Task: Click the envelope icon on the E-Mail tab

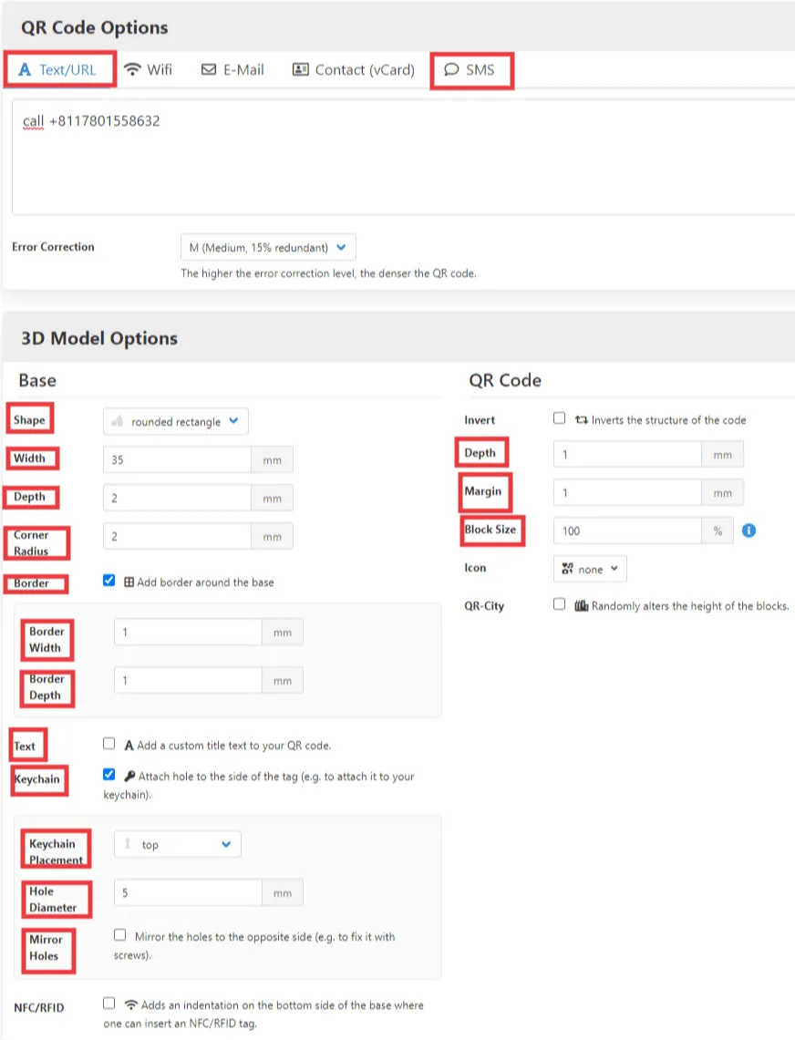Action: point(209,68)
